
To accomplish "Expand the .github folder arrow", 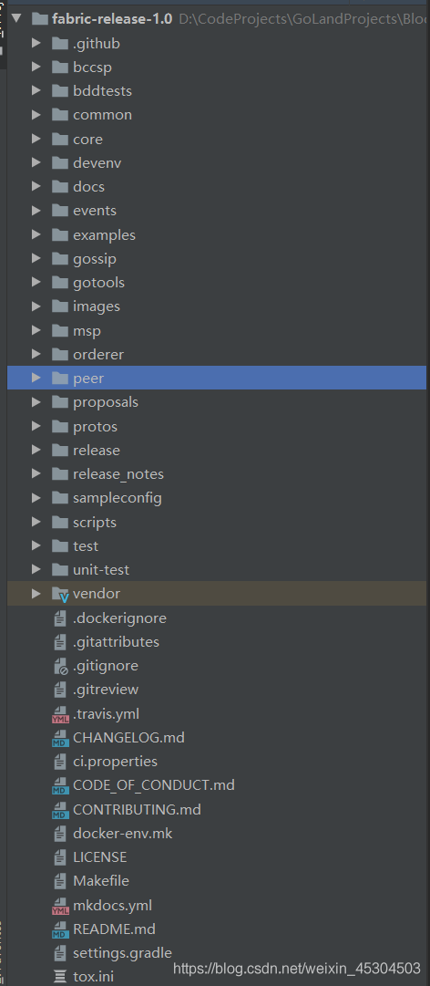I will [x=36, y=44].
